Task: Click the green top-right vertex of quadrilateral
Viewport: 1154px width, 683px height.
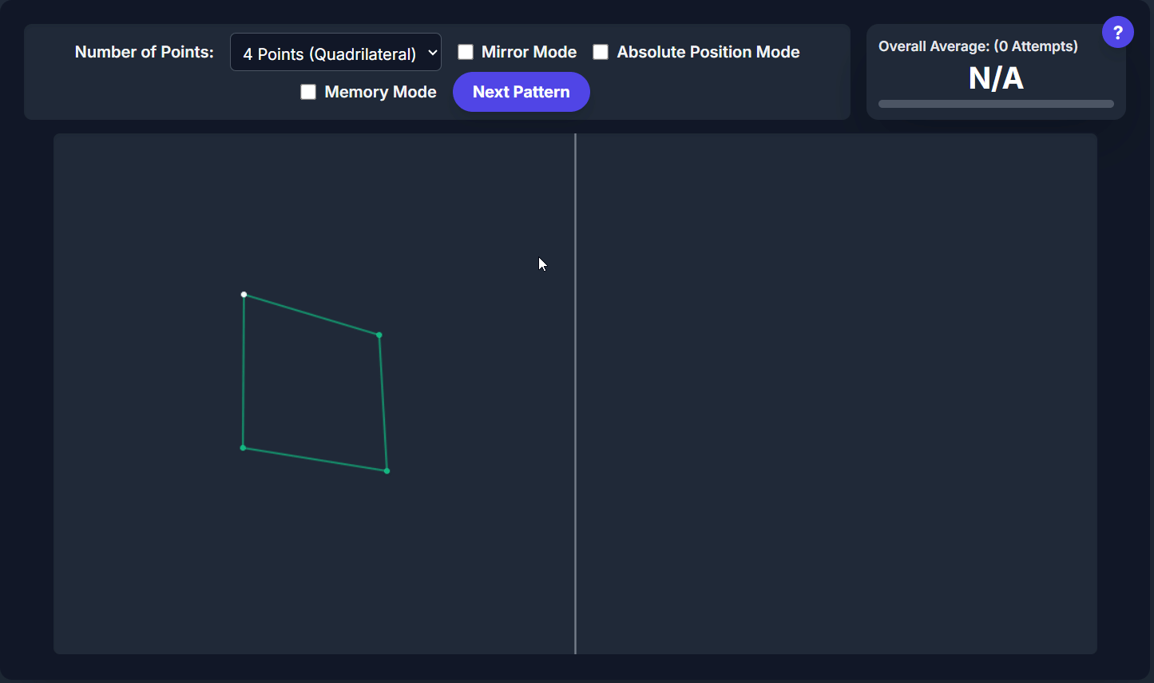Action: 379,335
